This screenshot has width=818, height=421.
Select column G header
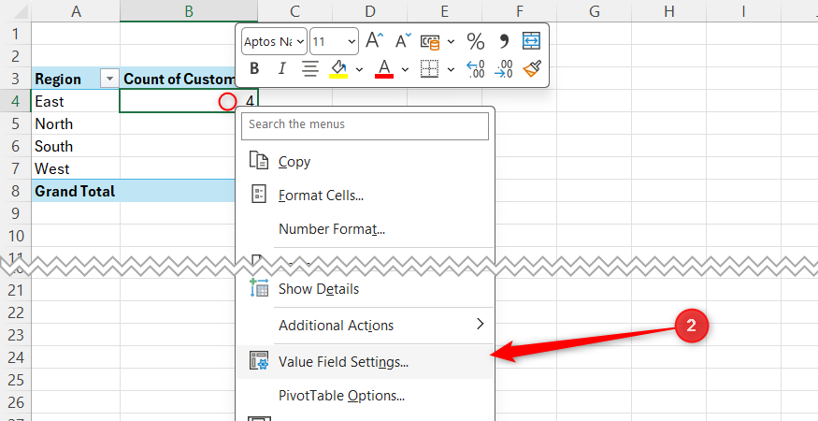click(595, 11)
